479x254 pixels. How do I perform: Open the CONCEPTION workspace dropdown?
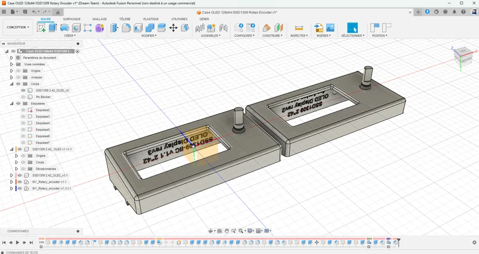pos(18,27)
